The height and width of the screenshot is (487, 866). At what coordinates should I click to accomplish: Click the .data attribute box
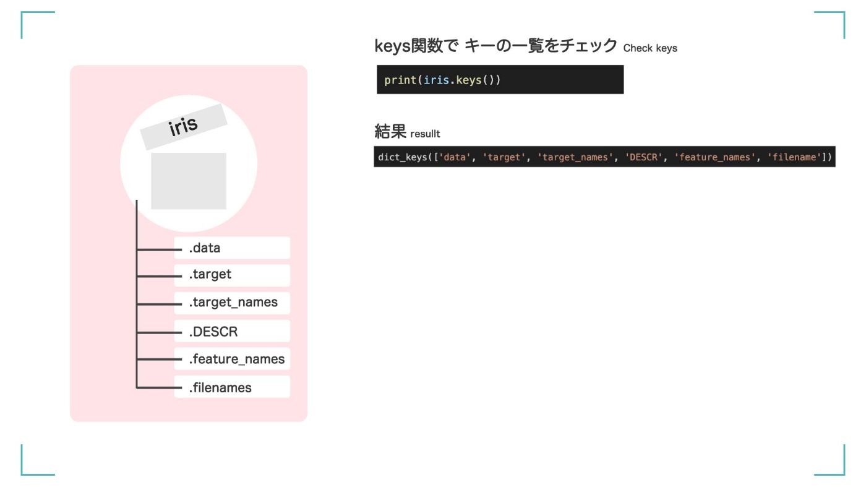tap(232, 248)
